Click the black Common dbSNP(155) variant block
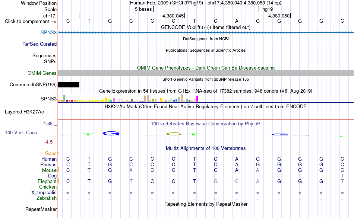Screen dimensions: 354x218 click(x=69, y=84)
